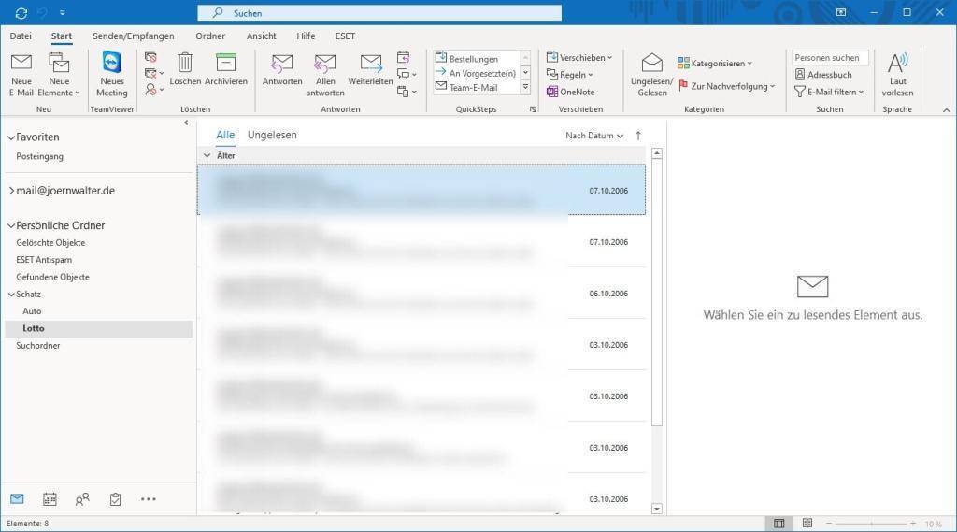This screenshot has width=957, height=532.
Task: Click the Neue E-Mail icon
Action: (x=21, y=64)
